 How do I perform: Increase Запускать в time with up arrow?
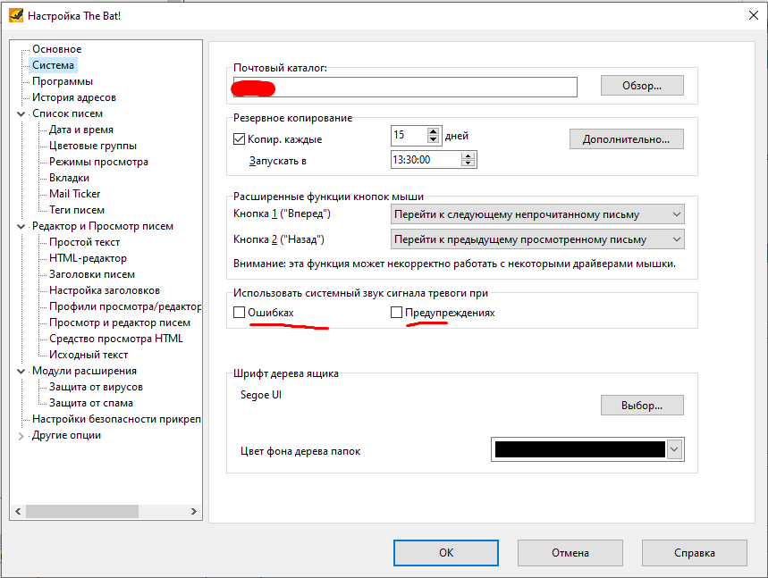(x=468, y=156)
